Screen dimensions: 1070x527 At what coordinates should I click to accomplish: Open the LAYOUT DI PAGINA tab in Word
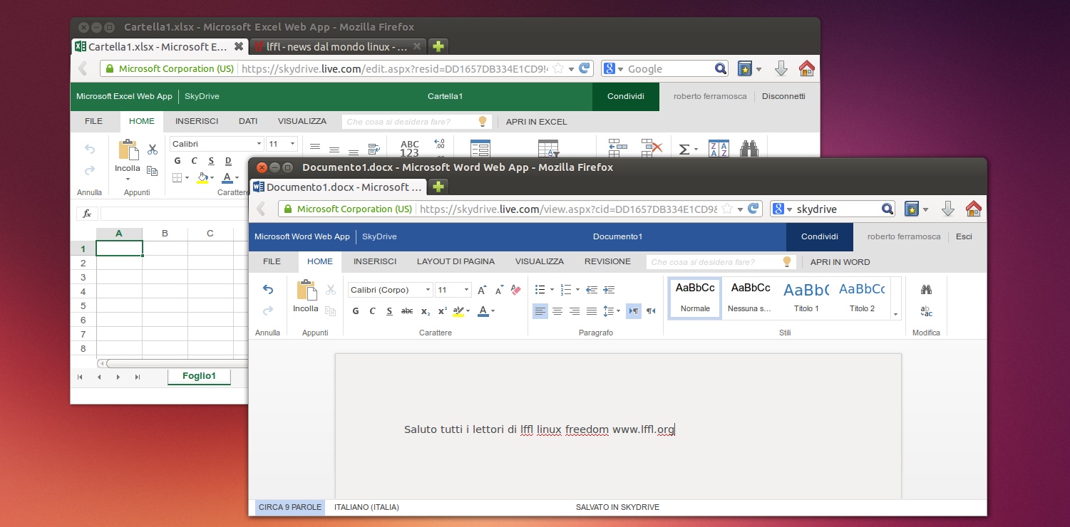pos(456,261)
